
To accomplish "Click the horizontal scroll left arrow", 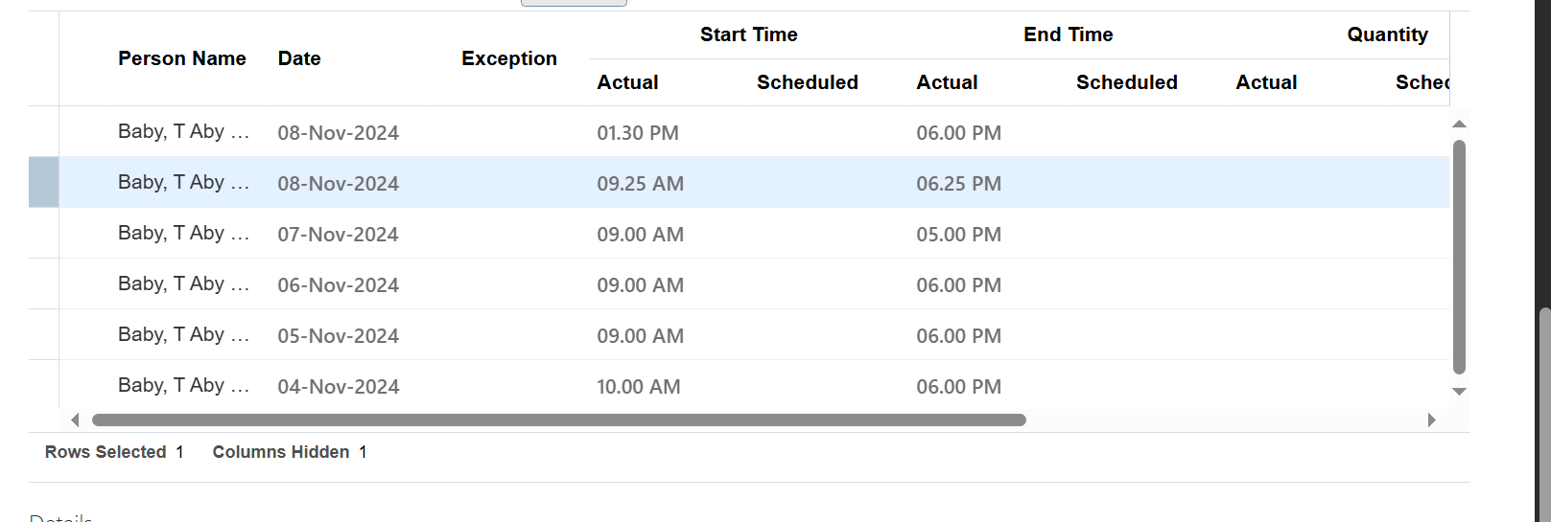I will click(x=75, y=420).
